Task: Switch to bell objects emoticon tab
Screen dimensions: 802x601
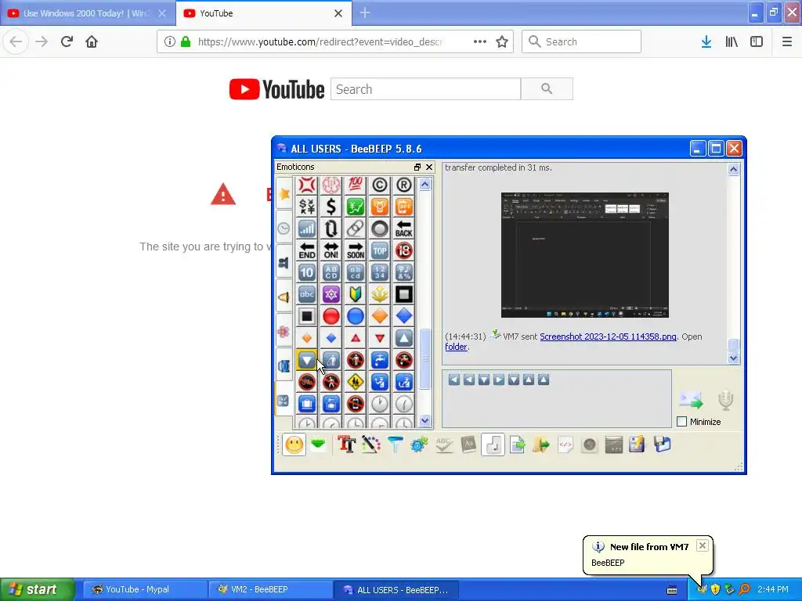Action: coord(284,297)
